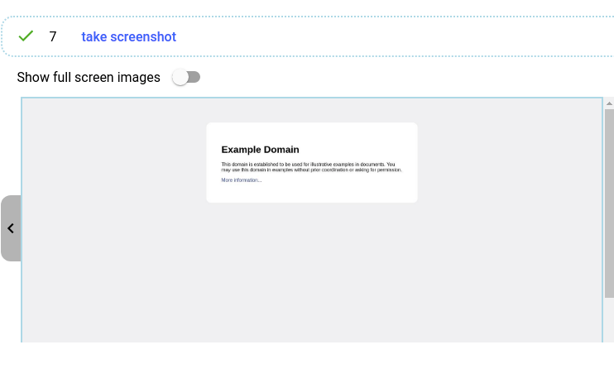Click the 'More information...' link
614x383 pixels.
(241, 180)
